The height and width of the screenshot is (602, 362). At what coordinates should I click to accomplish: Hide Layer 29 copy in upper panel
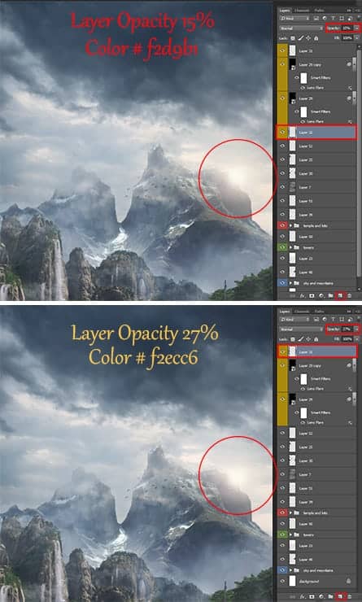(x=283, y=64)
